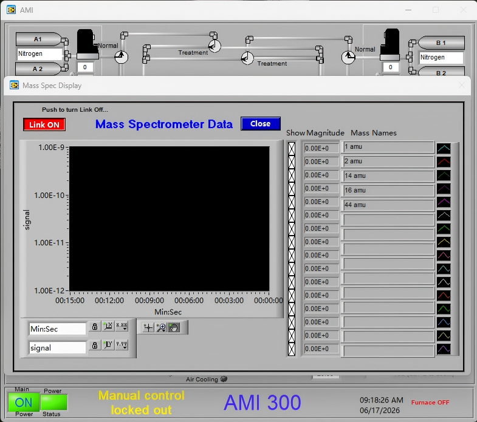Click the X-axis autoscale once icon

[x=108, y=326]
